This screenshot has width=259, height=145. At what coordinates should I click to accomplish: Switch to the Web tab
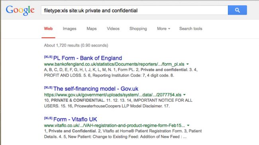click(48, 29)
